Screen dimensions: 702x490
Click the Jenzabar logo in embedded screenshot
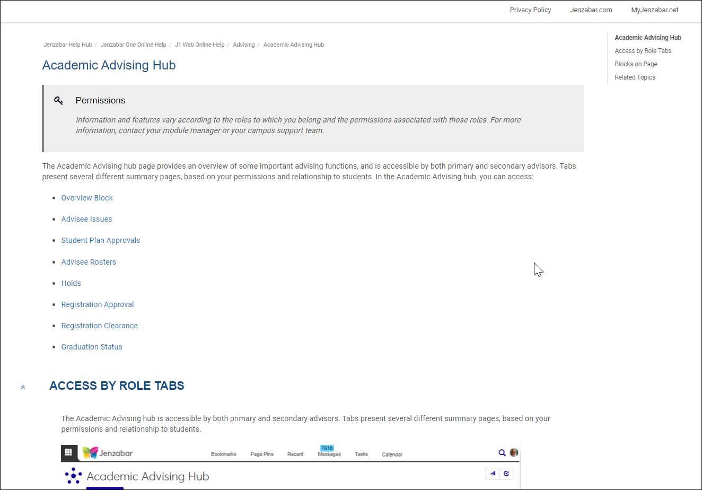[108, 453]
